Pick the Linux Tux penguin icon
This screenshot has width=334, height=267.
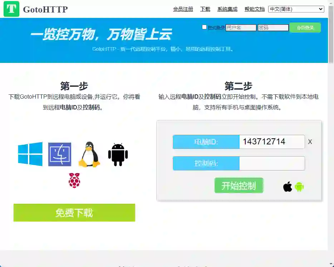pos(89,154)
